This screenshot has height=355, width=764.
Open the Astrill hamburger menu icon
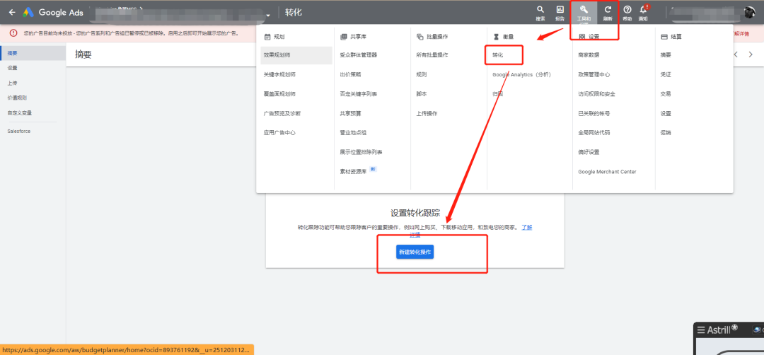701,330
